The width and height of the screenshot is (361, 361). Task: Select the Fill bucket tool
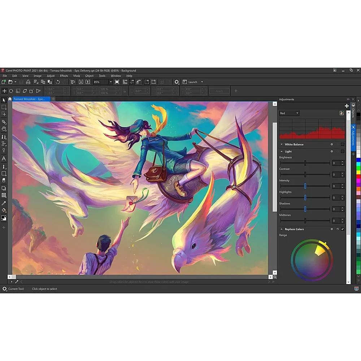[4, 210]
